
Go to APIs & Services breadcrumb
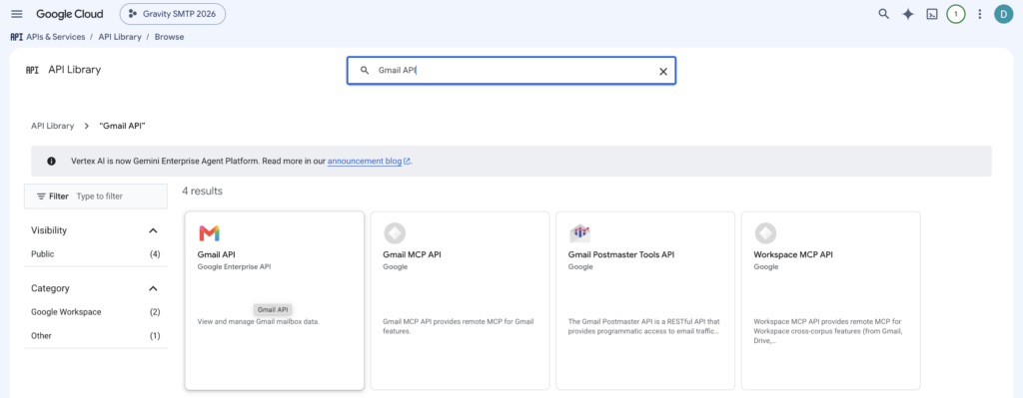pos(56,37)
